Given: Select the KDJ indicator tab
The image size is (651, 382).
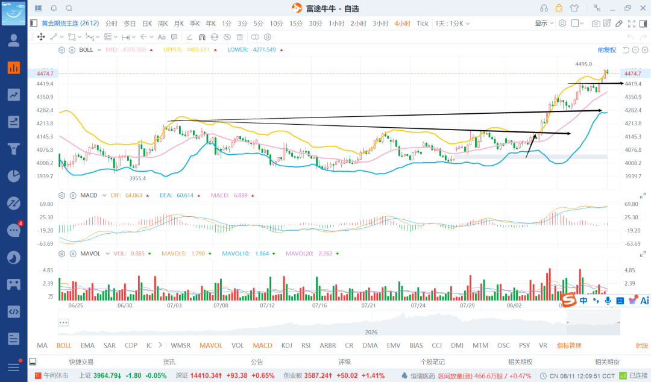Looking at the screenshot, I should [286, 345].
